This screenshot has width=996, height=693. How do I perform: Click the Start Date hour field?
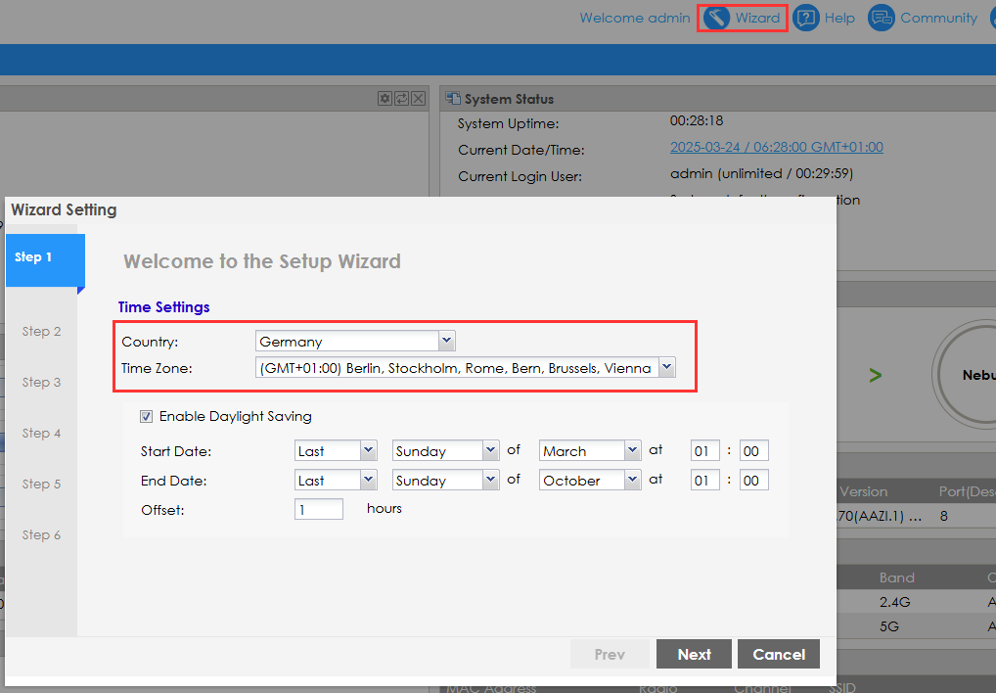(705, 451)
